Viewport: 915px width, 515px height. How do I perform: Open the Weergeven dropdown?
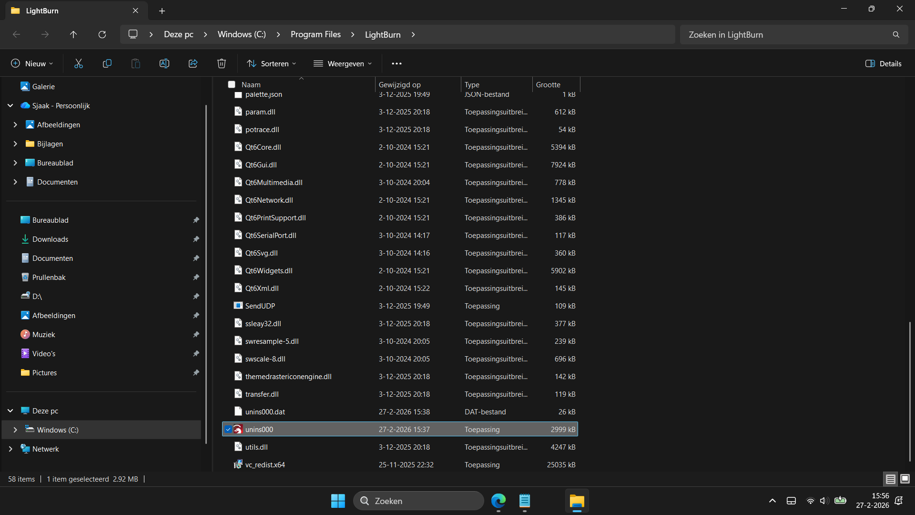pyautogui.click(x=343, y=63)
